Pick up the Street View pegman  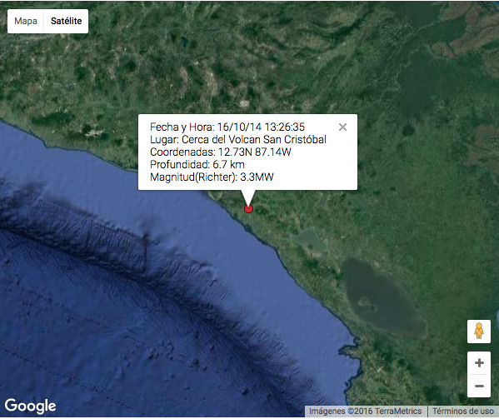[x=479, y=332]
